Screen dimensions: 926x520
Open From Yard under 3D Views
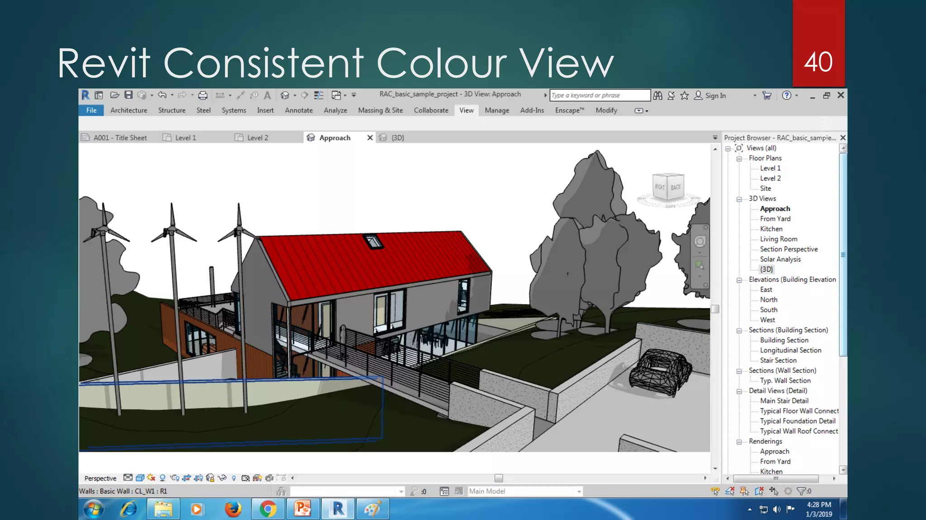tap(775, 219)
